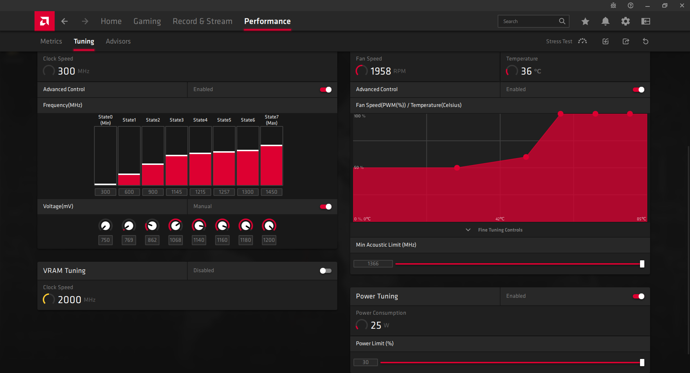690x373 pixels.
Task: Click the Fine Tuning Controls label
Action: tap(500, 230)
